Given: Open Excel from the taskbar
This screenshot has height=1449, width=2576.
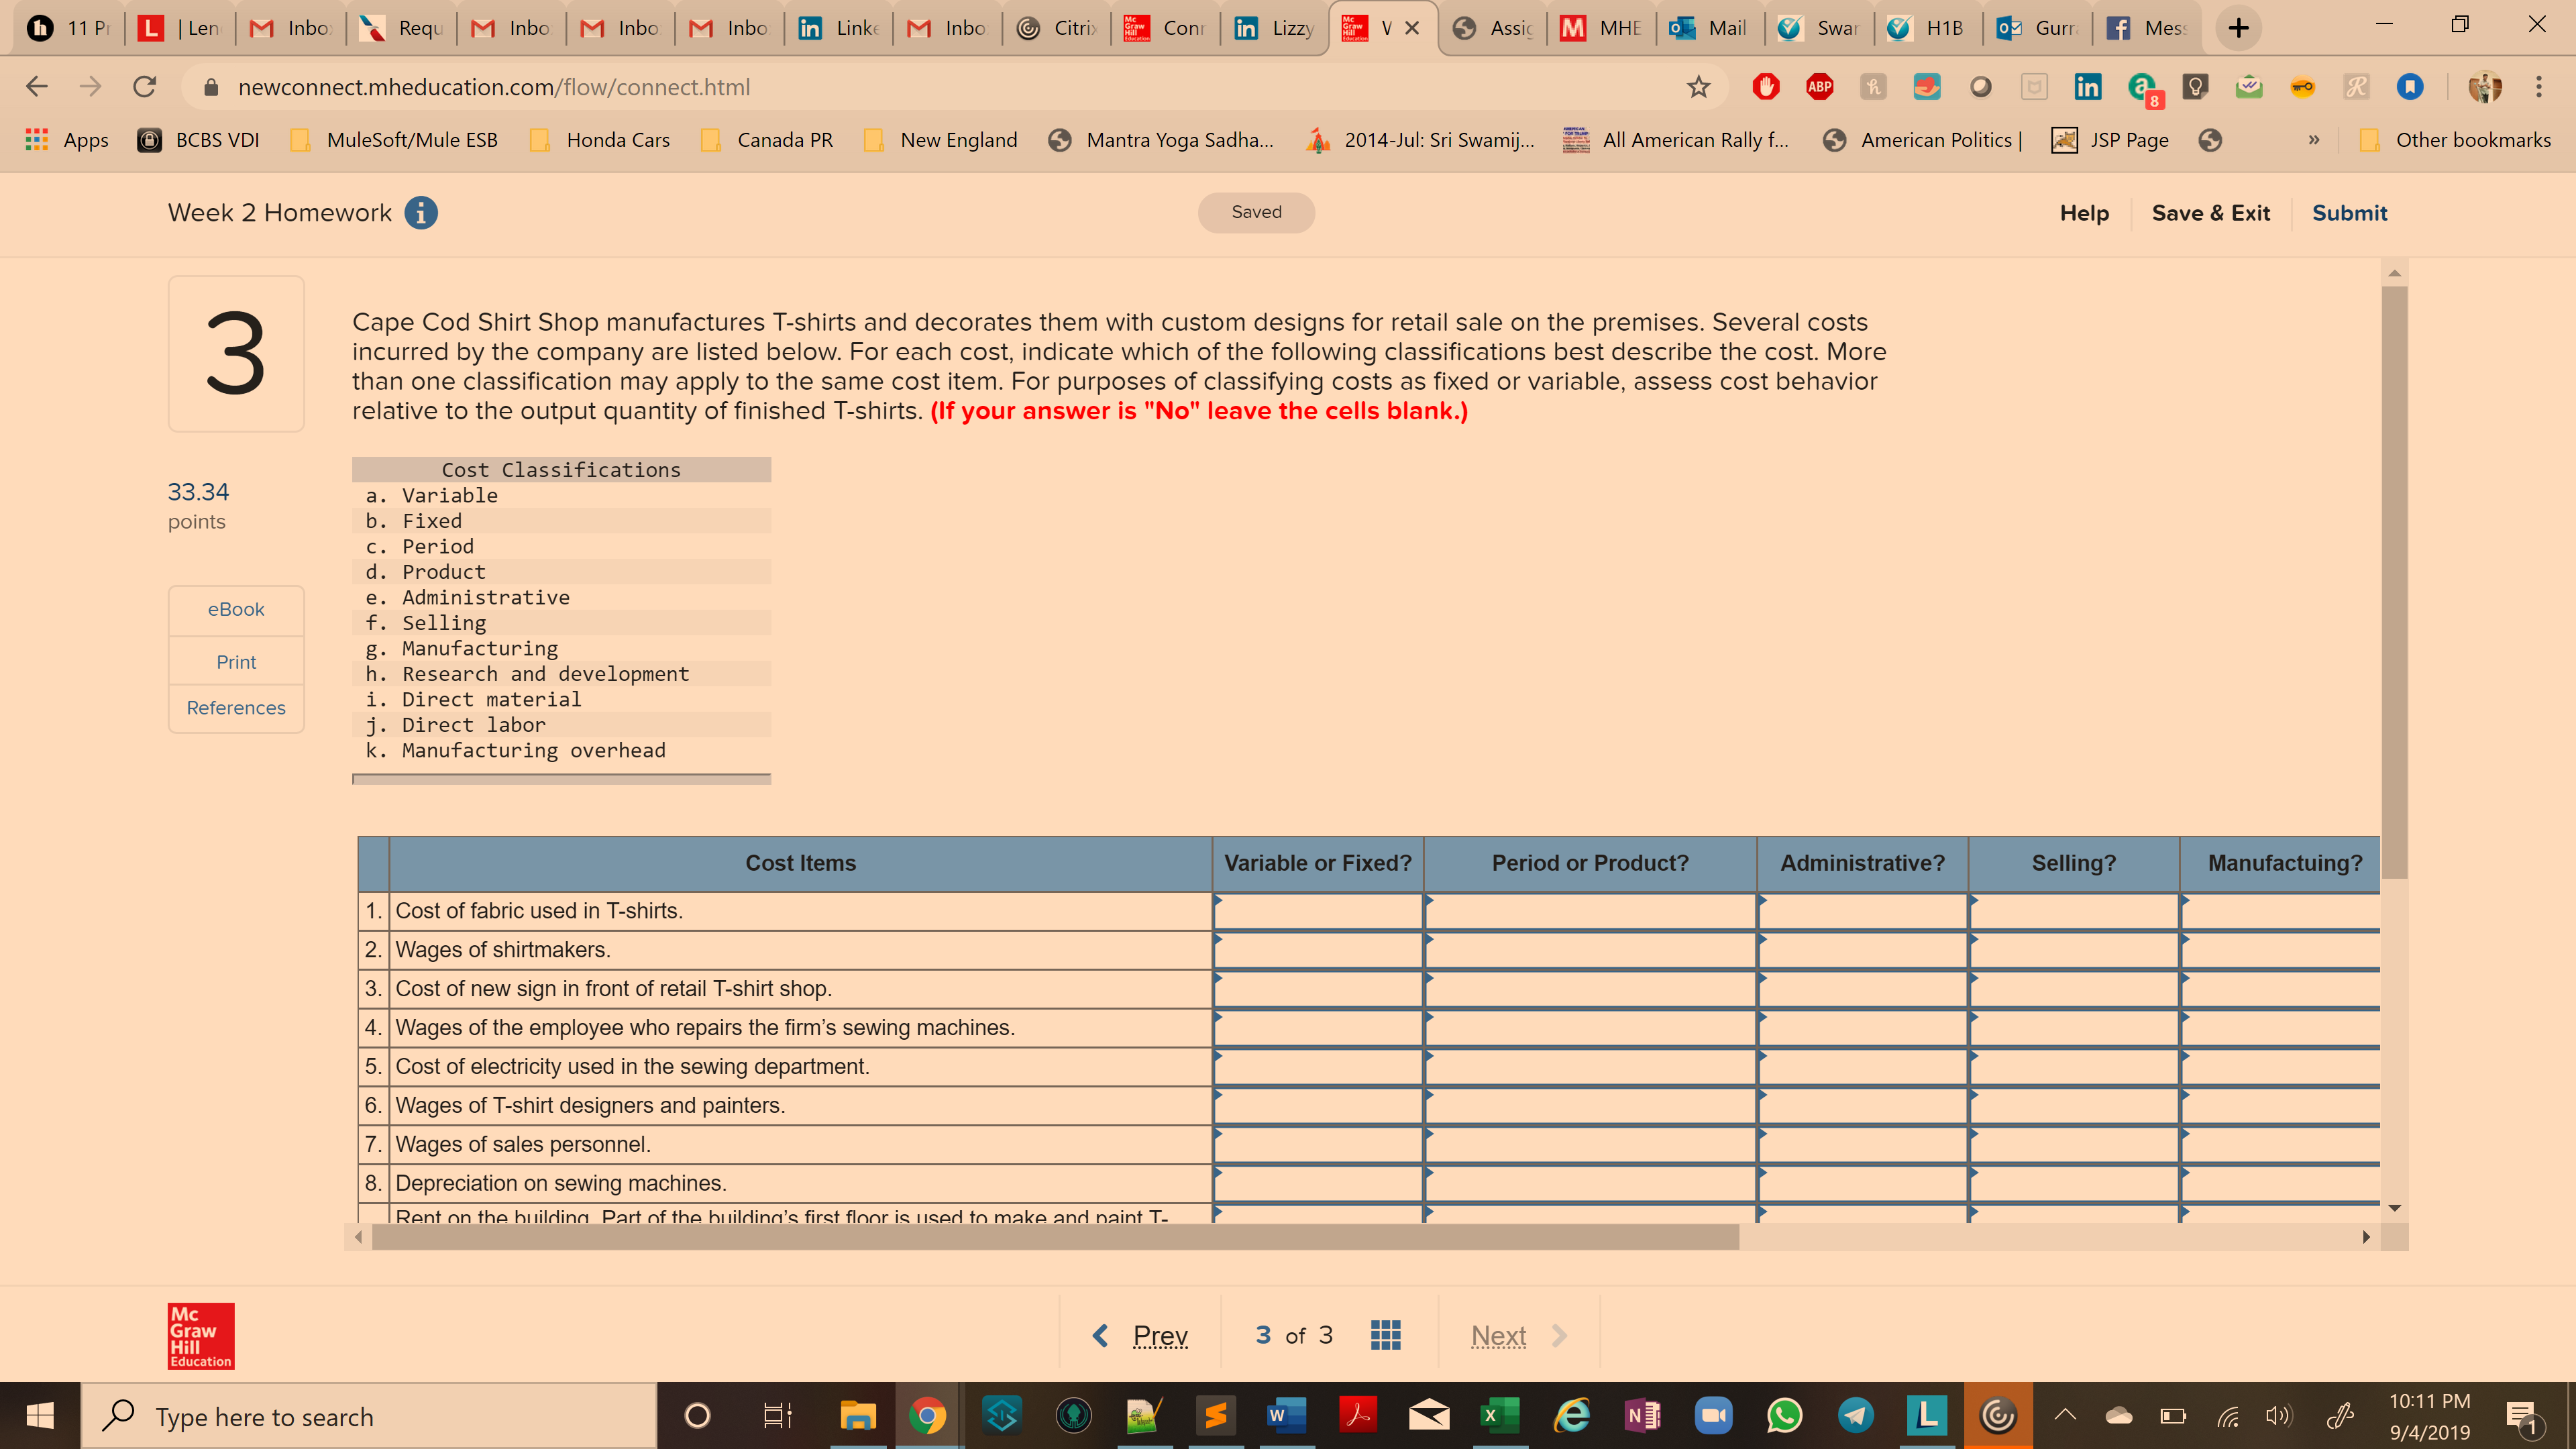Looking at the screenshot, I should [x=1499, y=1416].
